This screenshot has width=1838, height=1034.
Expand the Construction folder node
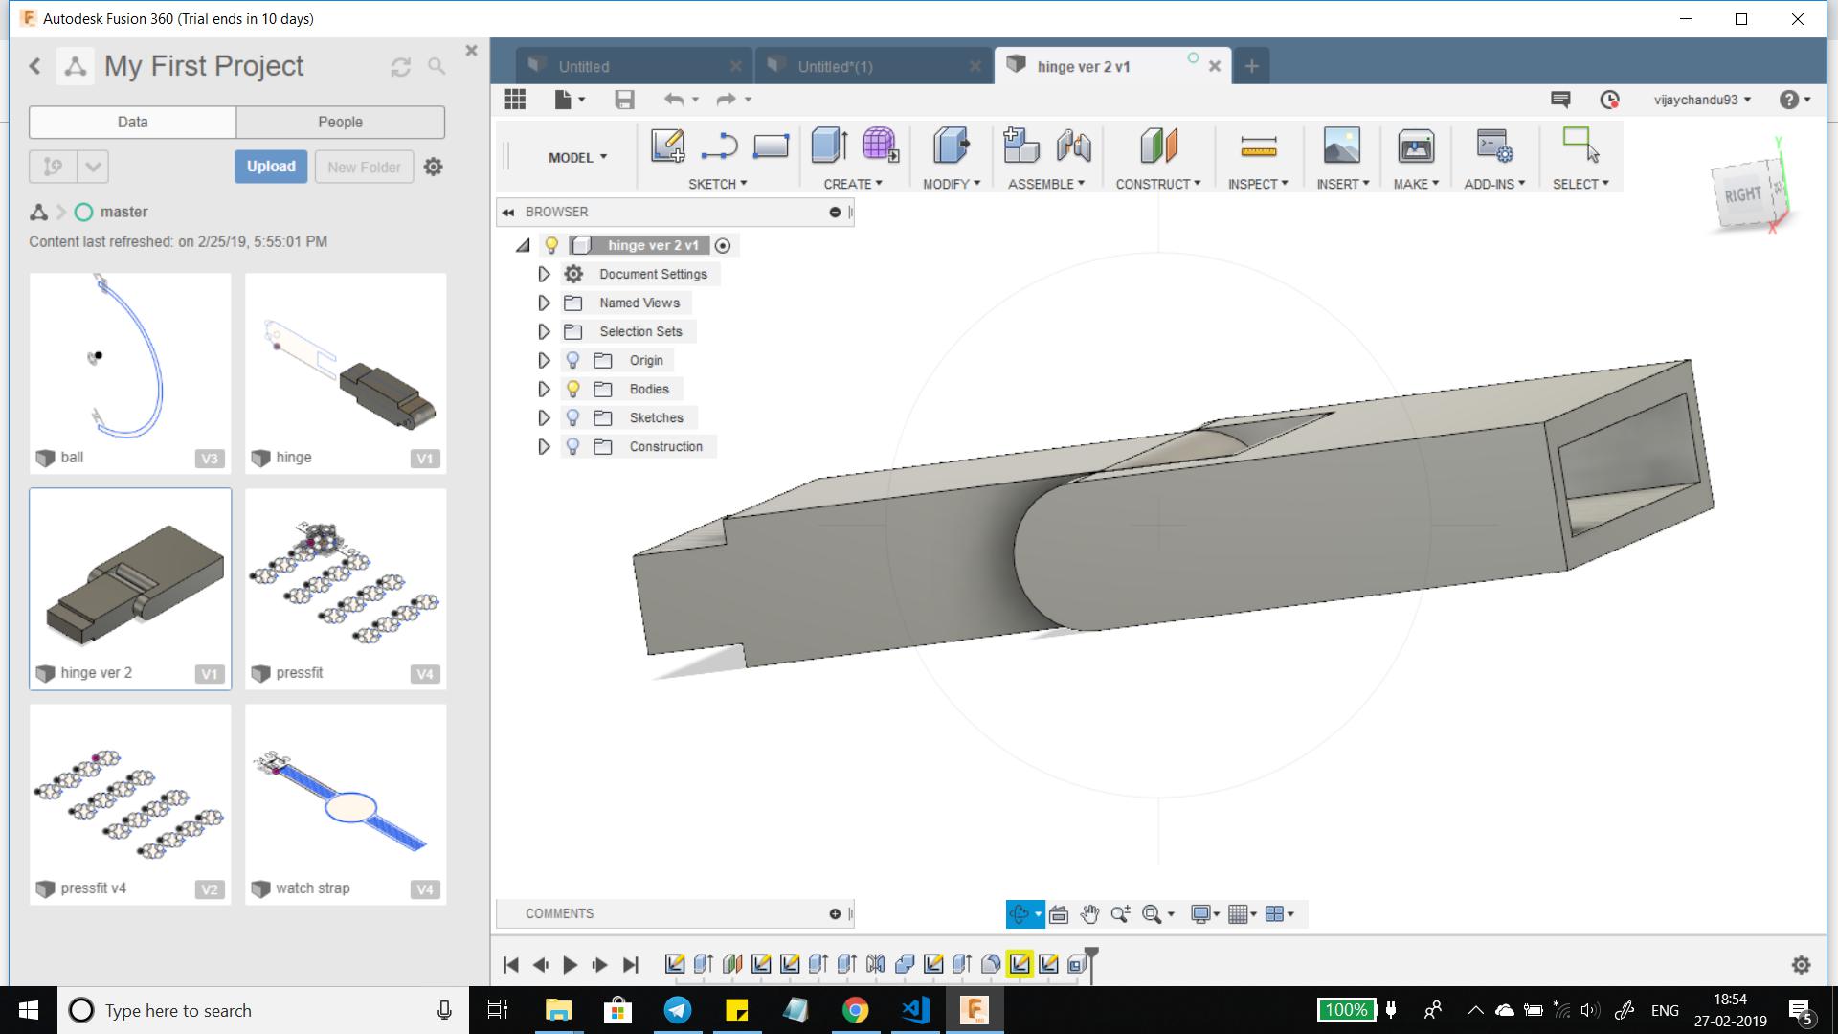pos(544,446)
